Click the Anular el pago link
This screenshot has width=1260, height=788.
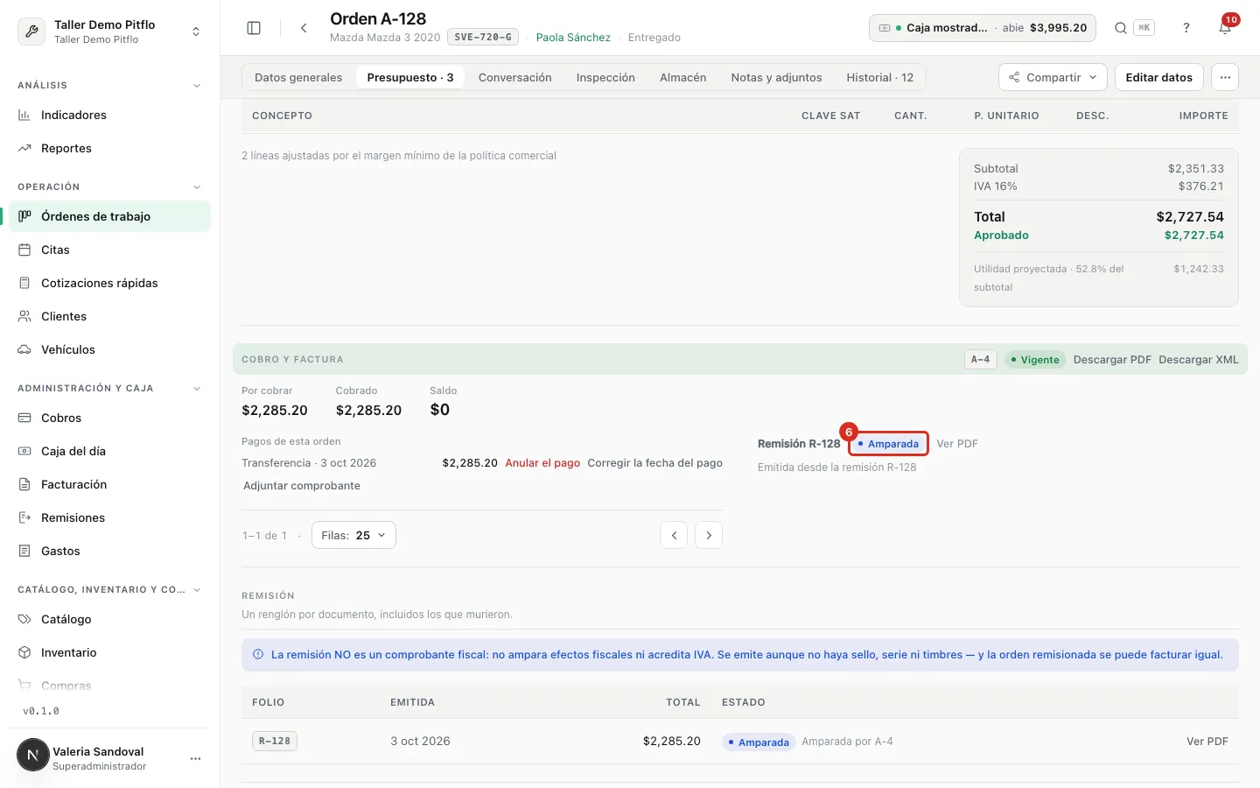[x=542, y=463]
